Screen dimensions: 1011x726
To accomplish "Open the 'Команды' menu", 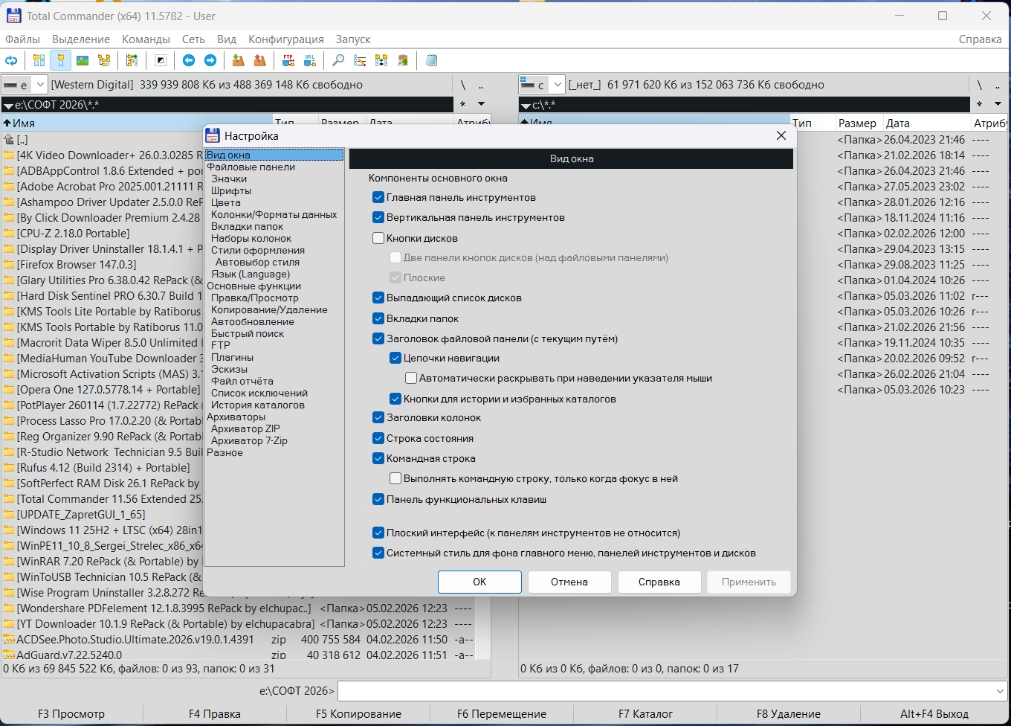I will (x=146, y=39).
